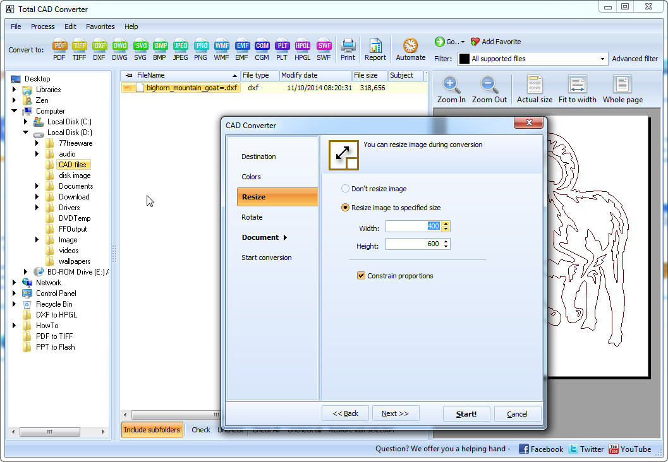668x462 pixels.
Task: Sort file list by Modify date
Action: 315,75
